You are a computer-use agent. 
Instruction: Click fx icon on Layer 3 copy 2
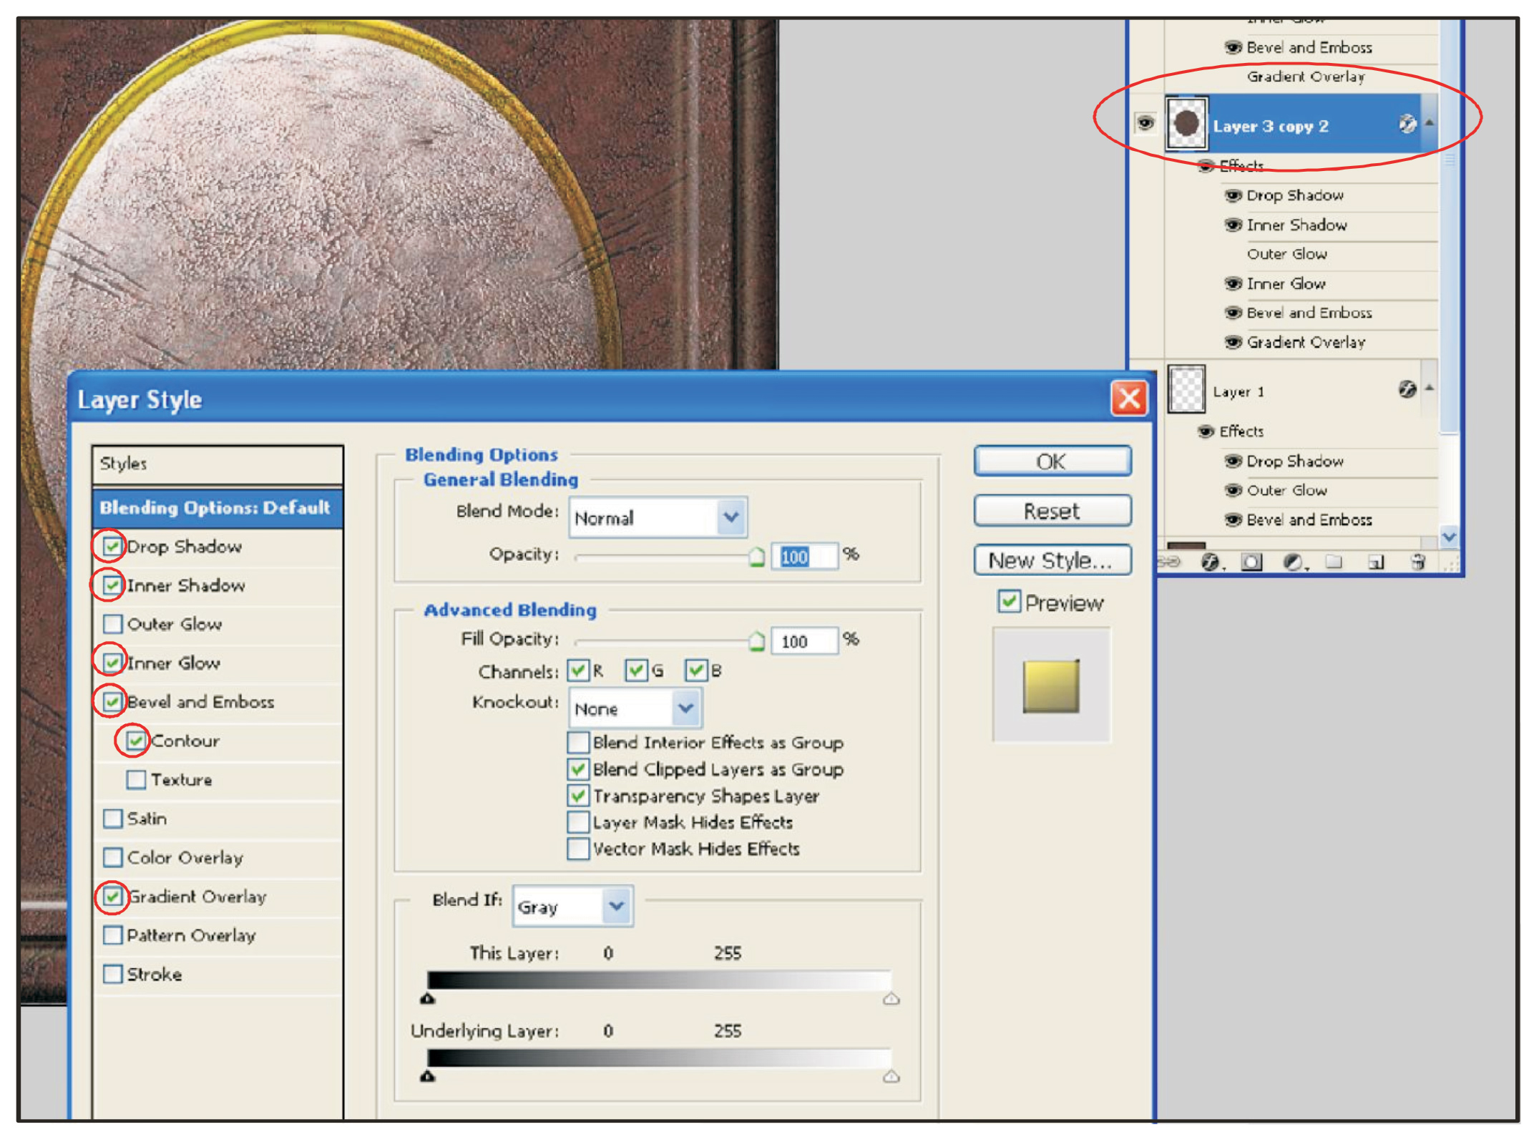click(x=1407, y=125)
